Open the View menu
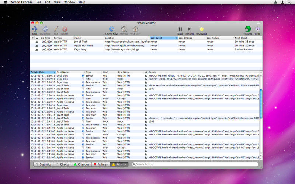Viewport: 295px width, 184px height. pos(57,2)
